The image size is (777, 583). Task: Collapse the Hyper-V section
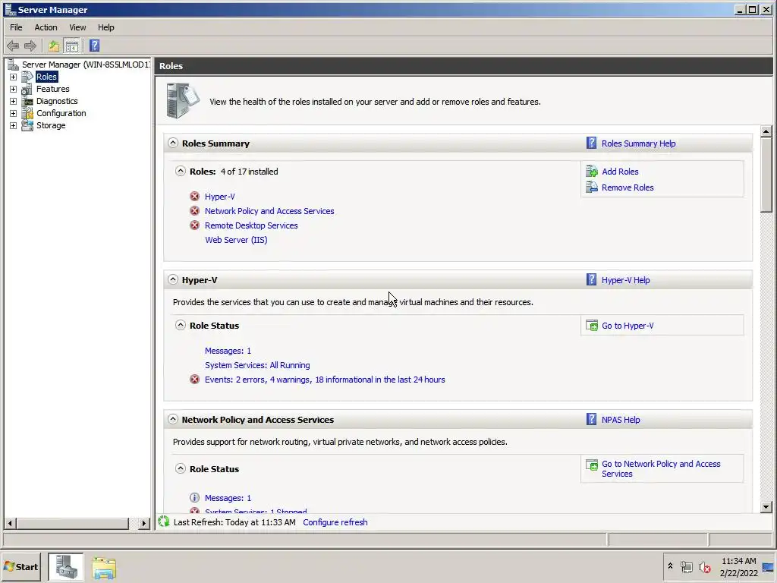pyautogui.click(x=172, y=279)
